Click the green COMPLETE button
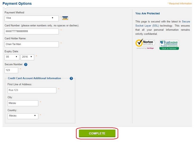The width and height of the screenshot is (194, 142). pos(97,133)
